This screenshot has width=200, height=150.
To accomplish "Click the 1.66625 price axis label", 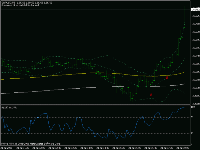I will [196, 16].
